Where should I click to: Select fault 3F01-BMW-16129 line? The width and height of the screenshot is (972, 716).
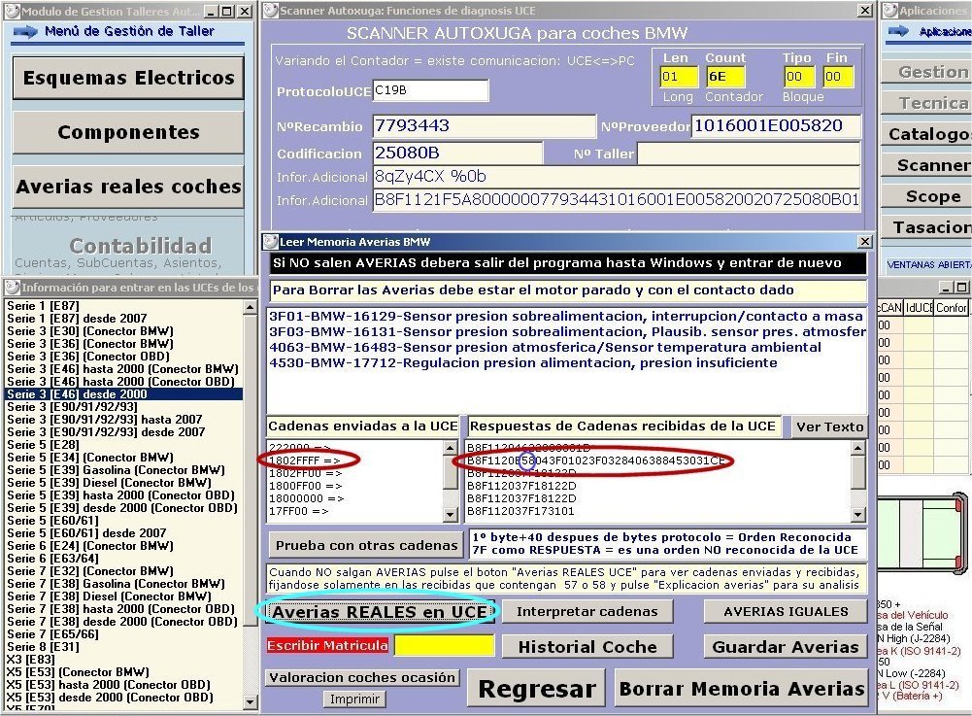[x=566, y=317]
